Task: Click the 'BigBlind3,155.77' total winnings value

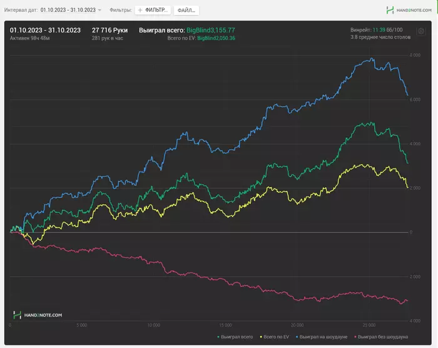Action: point(210,29)
